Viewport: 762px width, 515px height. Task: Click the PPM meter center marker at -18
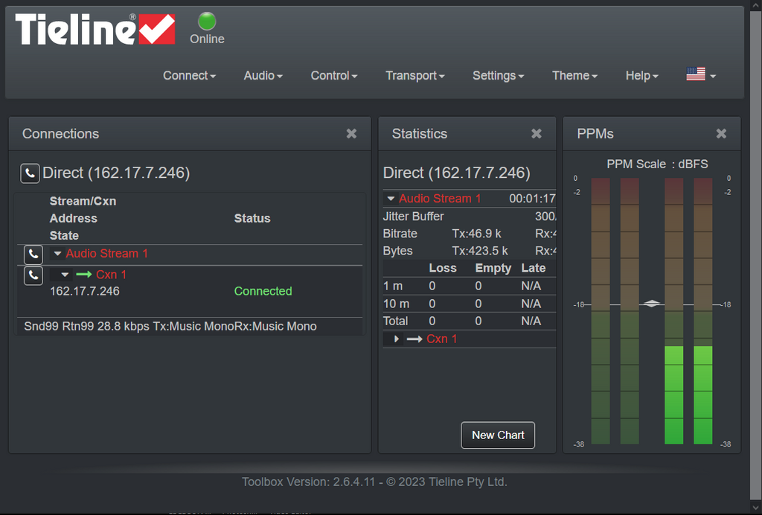coord(652,304)
